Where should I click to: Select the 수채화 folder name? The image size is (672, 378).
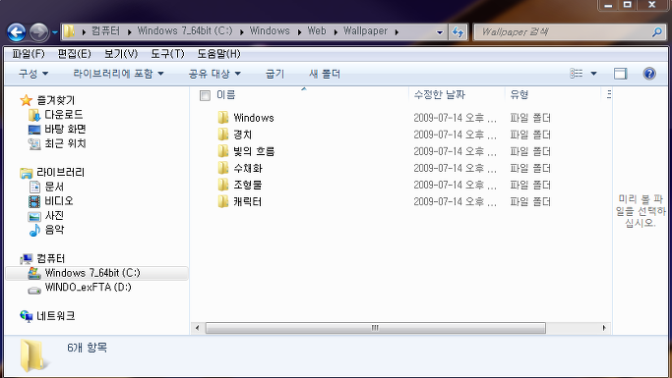(248, 169)
